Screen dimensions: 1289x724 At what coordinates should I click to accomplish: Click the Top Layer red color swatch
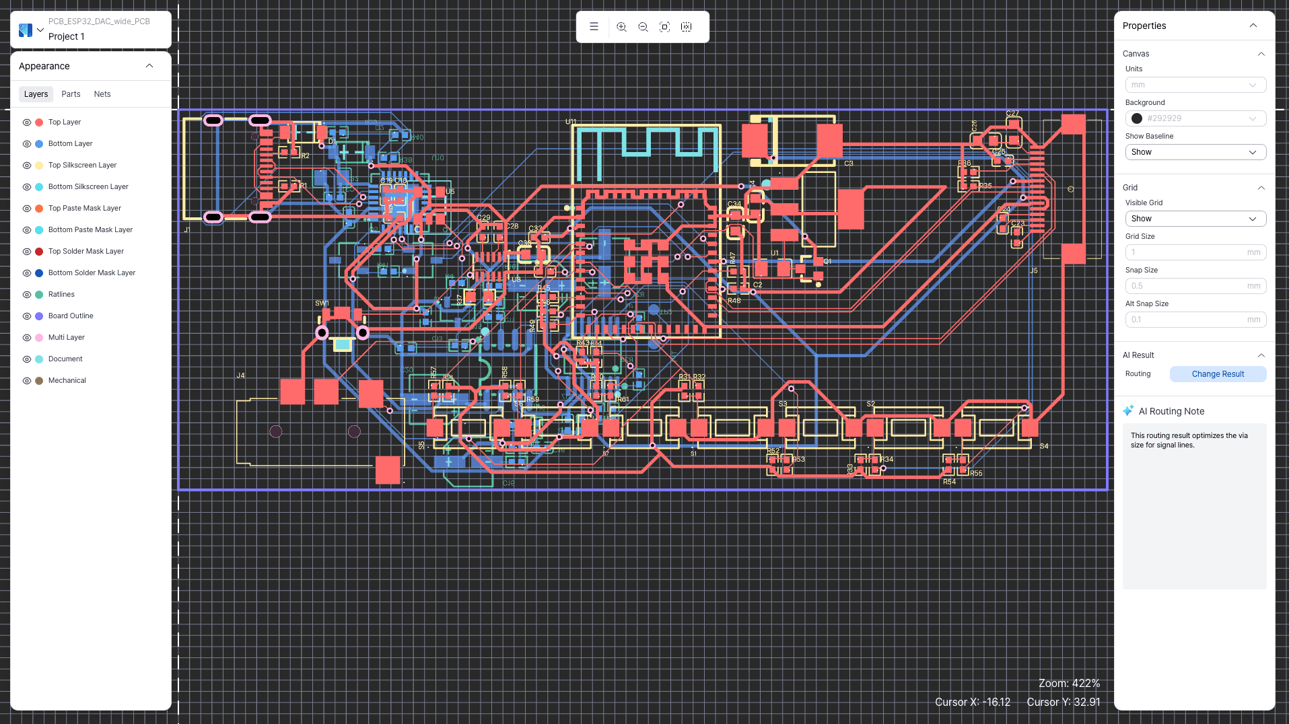pos(39,122)
